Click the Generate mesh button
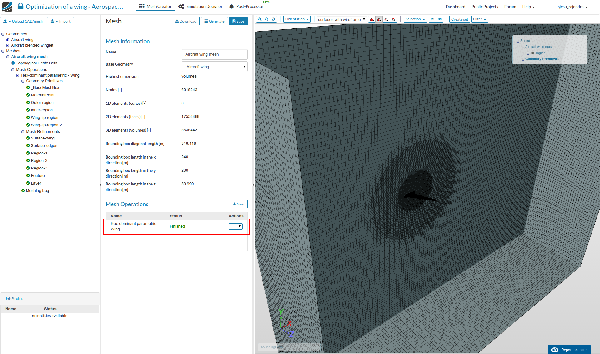Screen dimensions: 600x354 coord(214,21)
